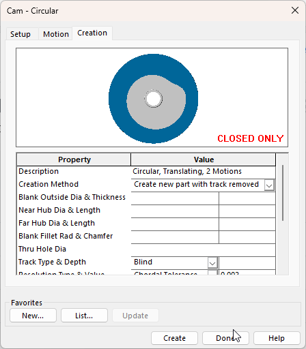
Task: Click the Near Hub Length input cell
Action: [247, 211]
